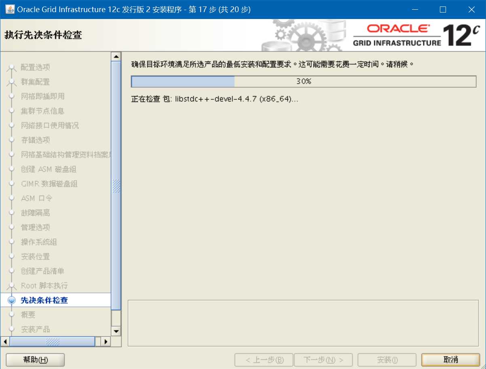Image resolution: width=486 pixels, height=369 pixels.
Task: Select the current 先决条件检查 step
Action: tap(44, 300)
